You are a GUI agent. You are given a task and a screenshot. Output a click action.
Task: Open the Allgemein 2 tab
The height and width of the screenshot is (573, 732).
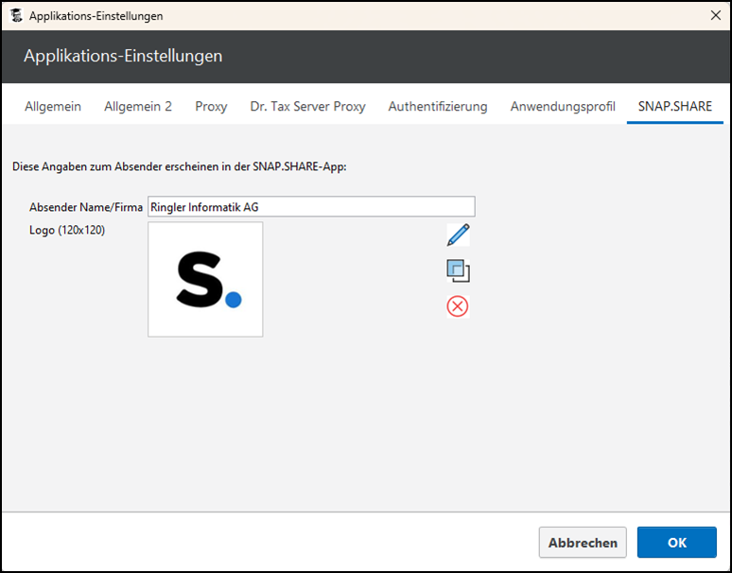click(138, 107)
